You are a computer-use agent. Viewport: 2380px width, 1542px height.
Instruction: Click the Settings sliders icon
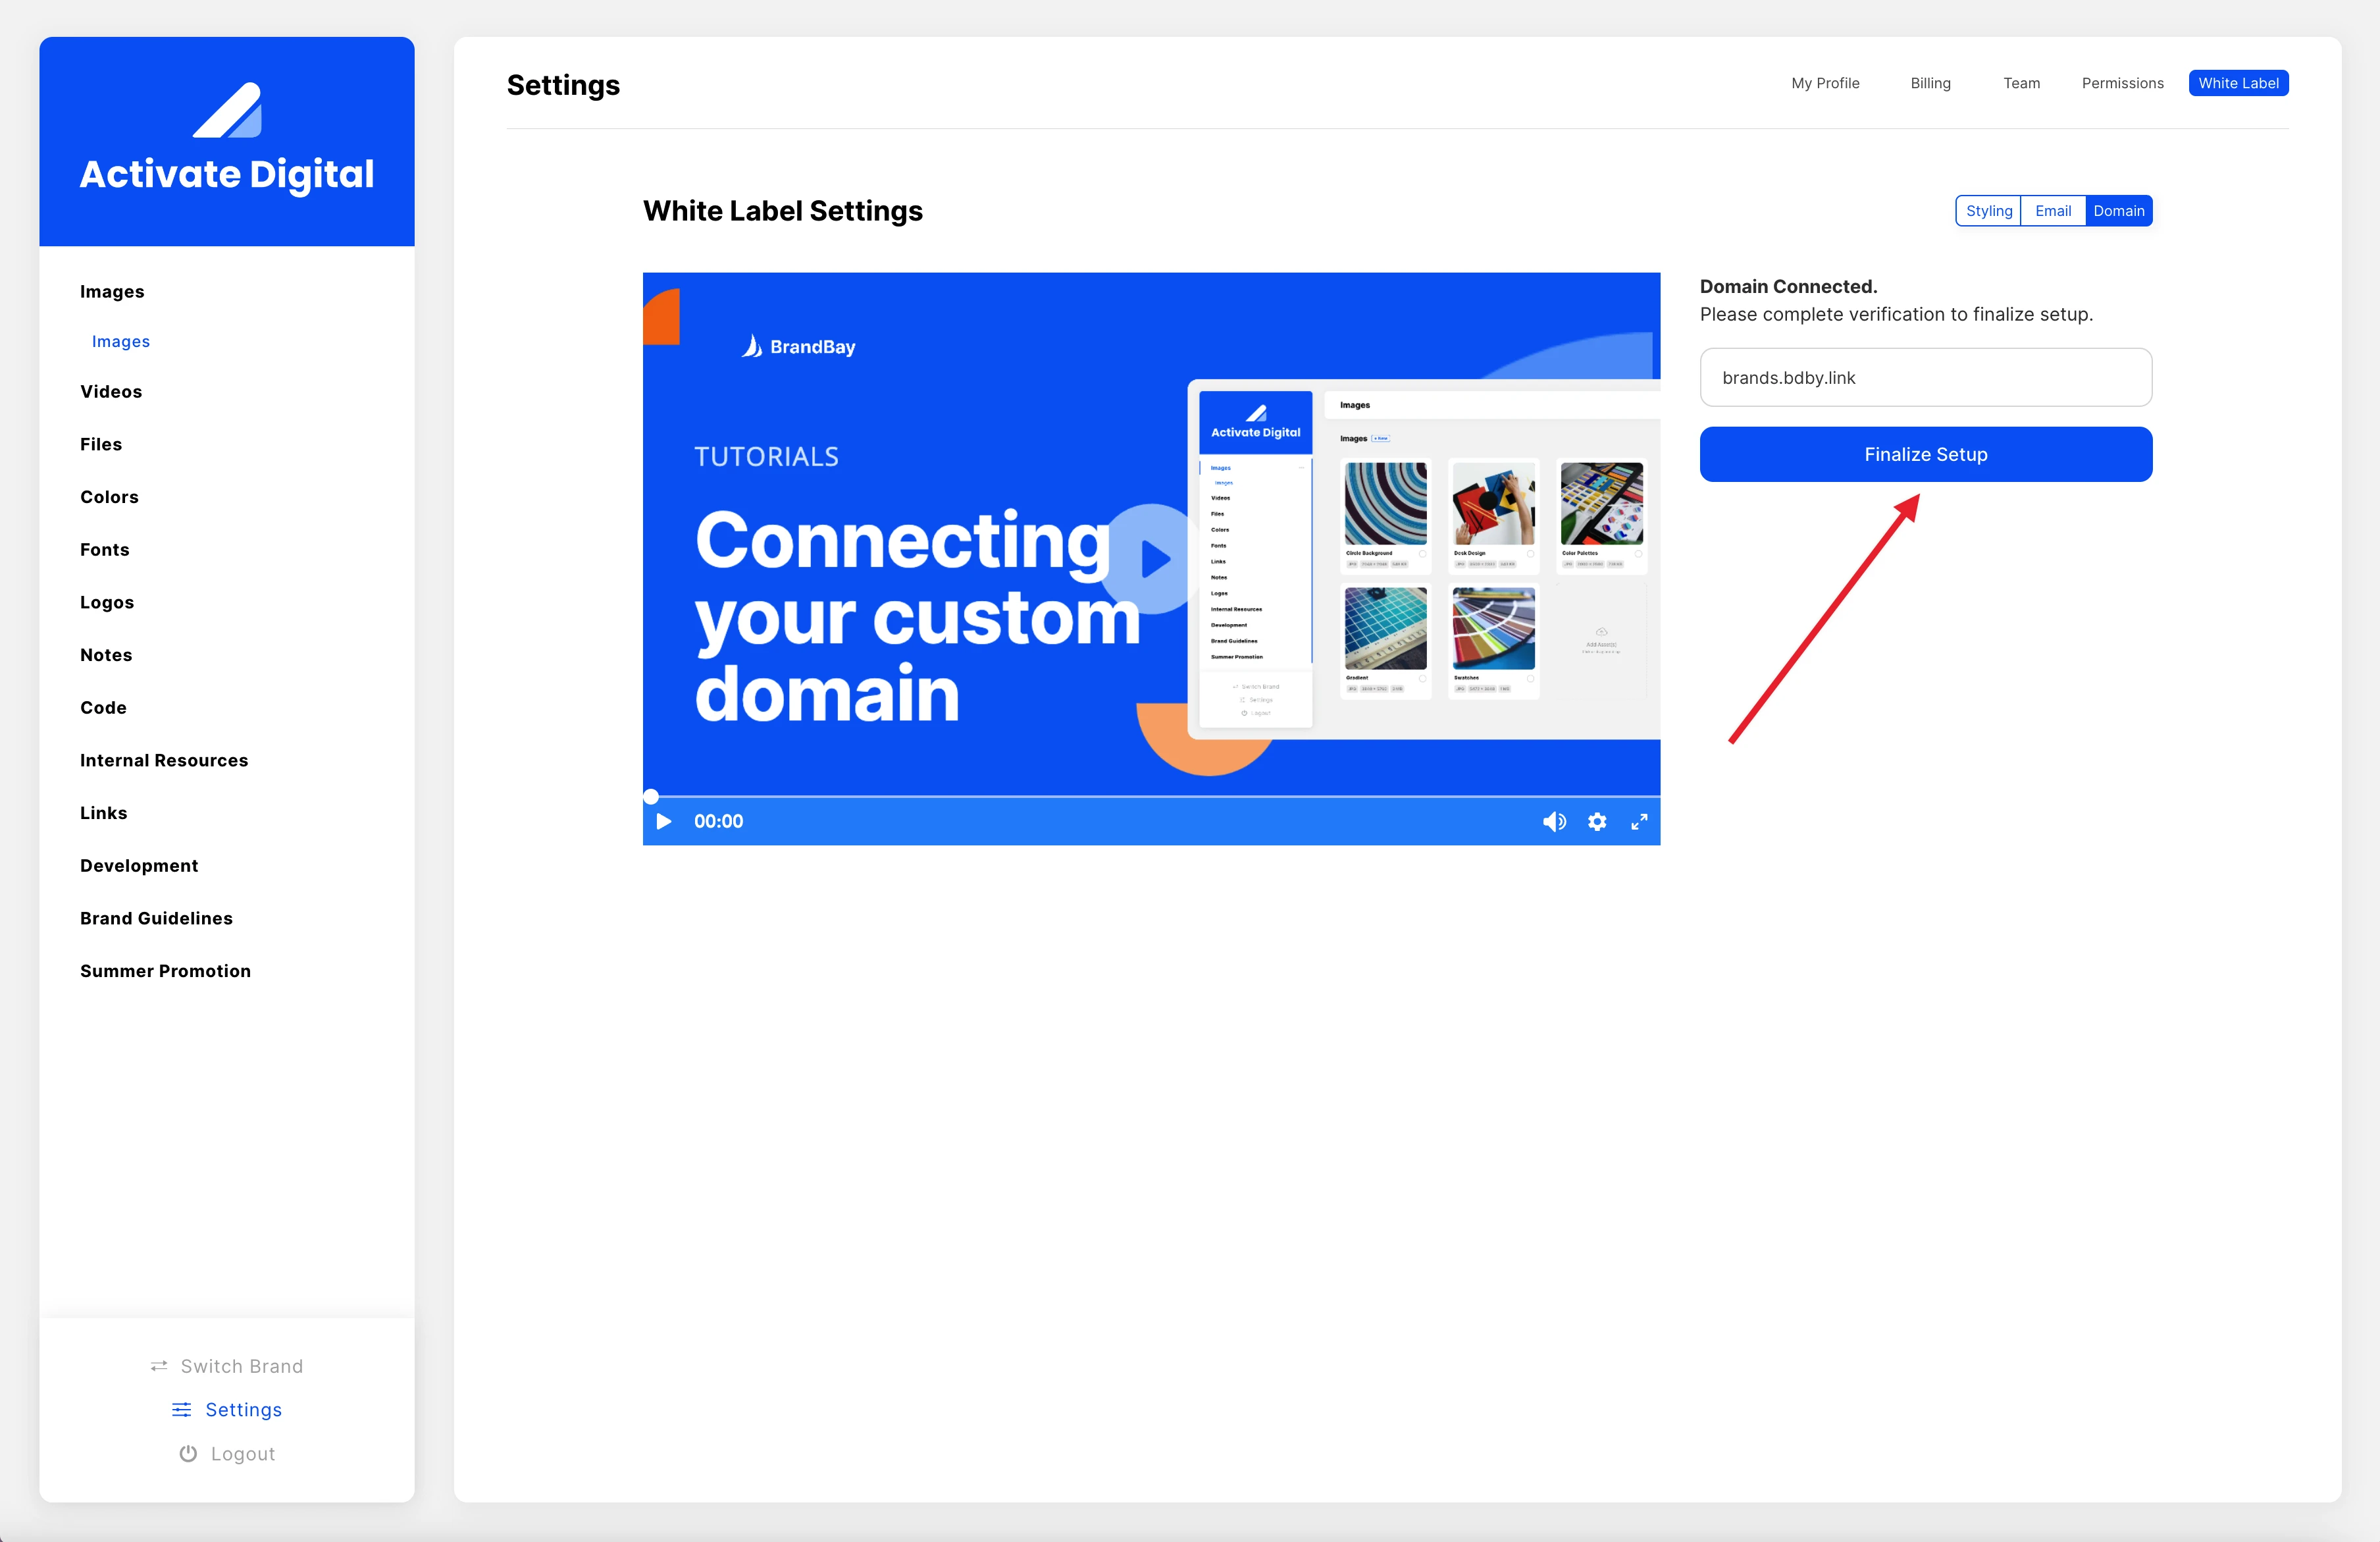181,1410
